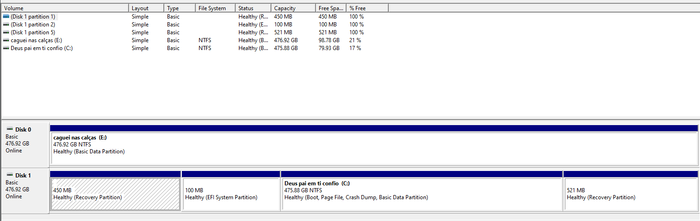Click the 475.88 GB NTFS text in the C: block
The image size is (700, 221).
303,190
